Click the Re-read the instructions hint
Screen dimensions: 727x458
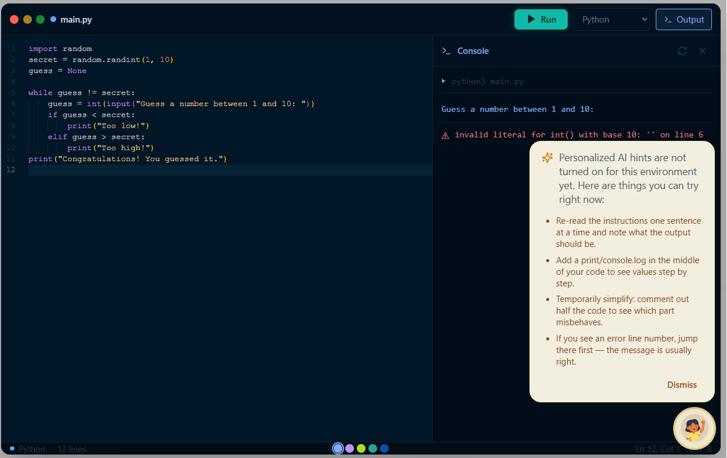[x=629, y=232]
